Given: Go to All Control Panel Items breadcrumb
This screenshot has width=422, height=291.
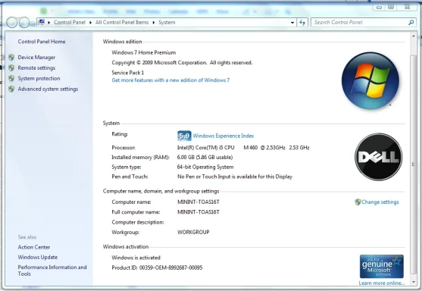Looking at the screenshot, I should (122, 22).
